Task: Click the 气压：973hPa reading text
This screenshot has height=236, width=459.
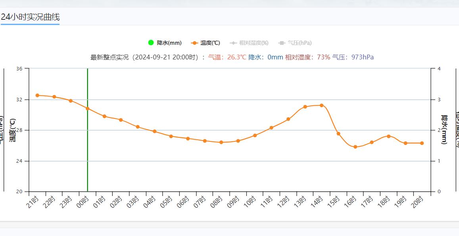Action: (x=353, y=57)
